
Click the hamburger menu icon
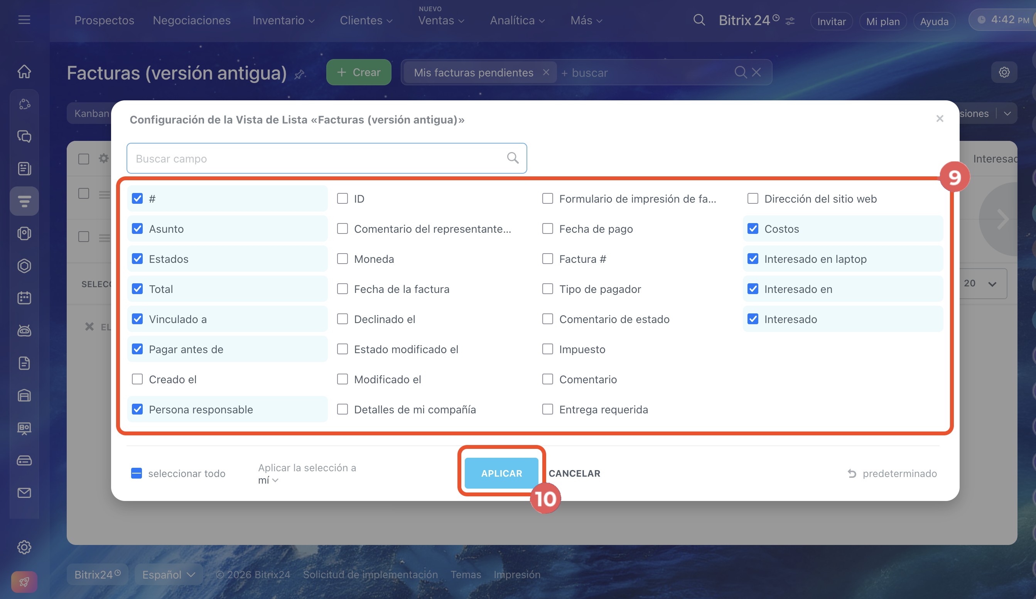[x=24, y=20]
